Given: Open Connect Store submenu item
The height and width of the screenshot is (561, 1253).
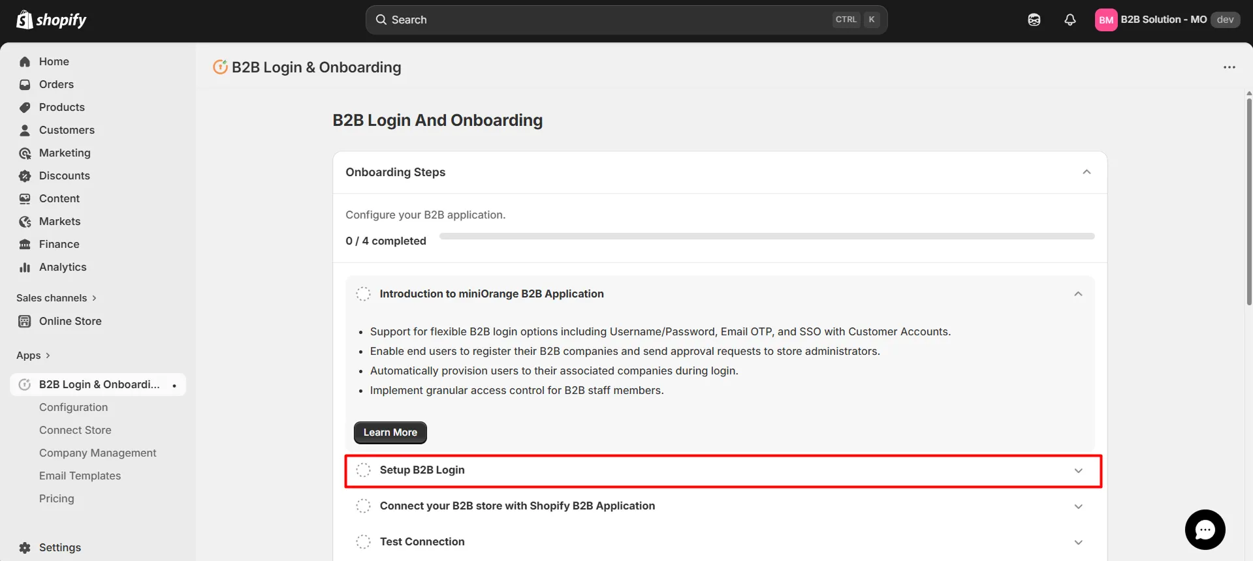Looking at the screenshot, I should click(x=75, y=430).
